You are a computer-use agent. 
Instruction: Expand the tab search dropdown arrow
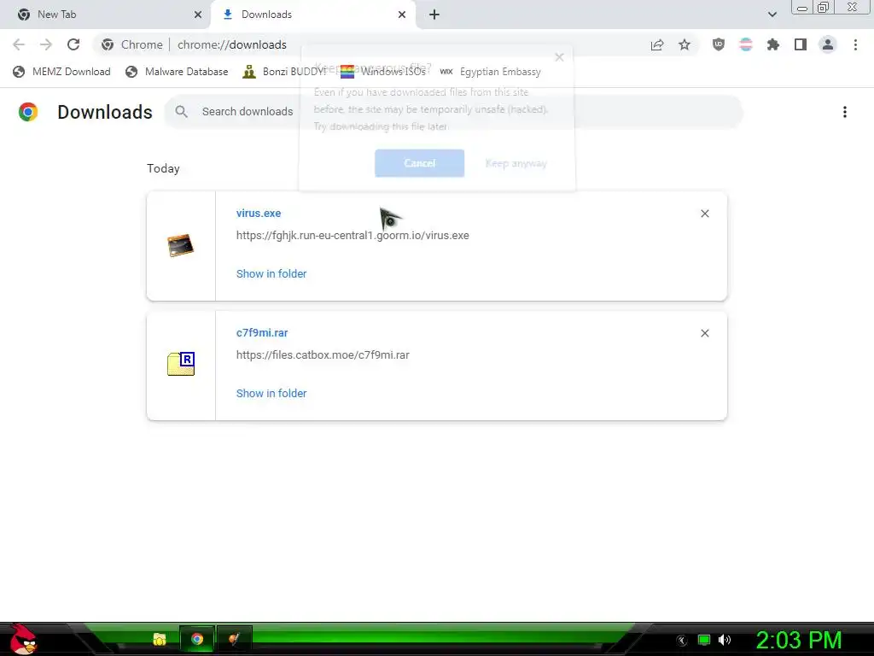(x=772, y=15)
